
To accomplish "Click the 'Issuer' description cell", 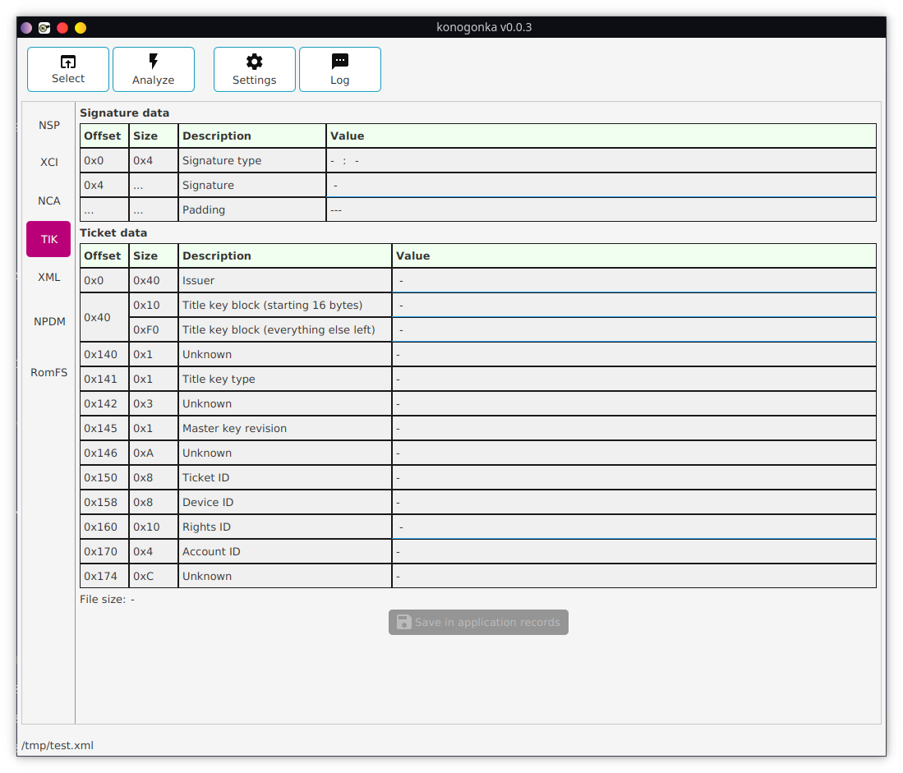I will tap(285, 280).
